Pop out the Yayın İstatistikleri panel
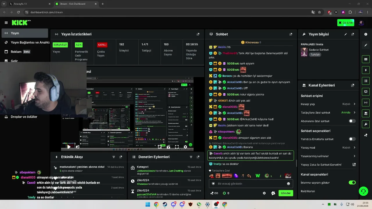This screenshot has width=372, height=209. click(x=198, y=34)
